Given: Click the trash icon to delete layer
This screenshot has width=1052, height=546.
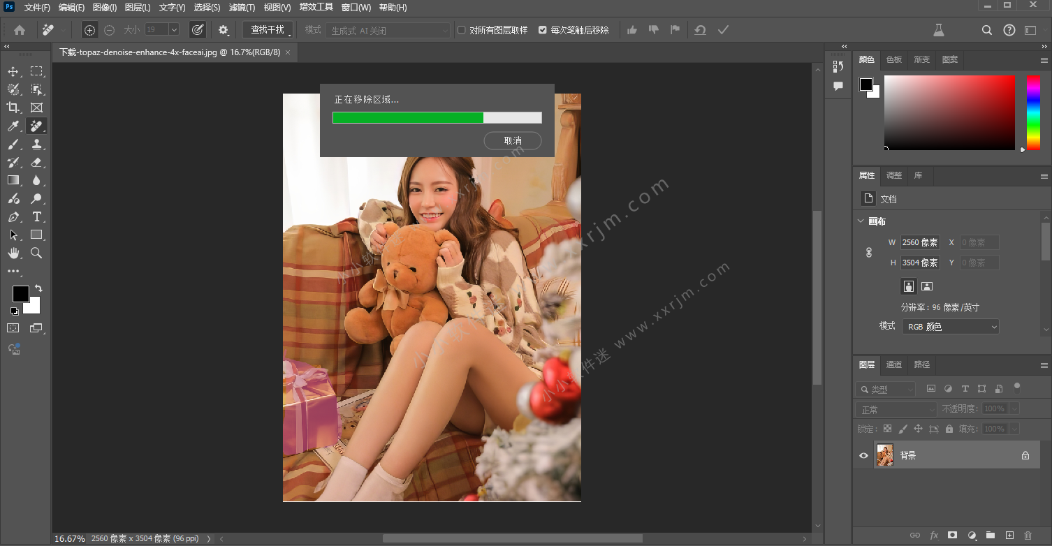Looking at the screenshot, I should coord(1027,536).
